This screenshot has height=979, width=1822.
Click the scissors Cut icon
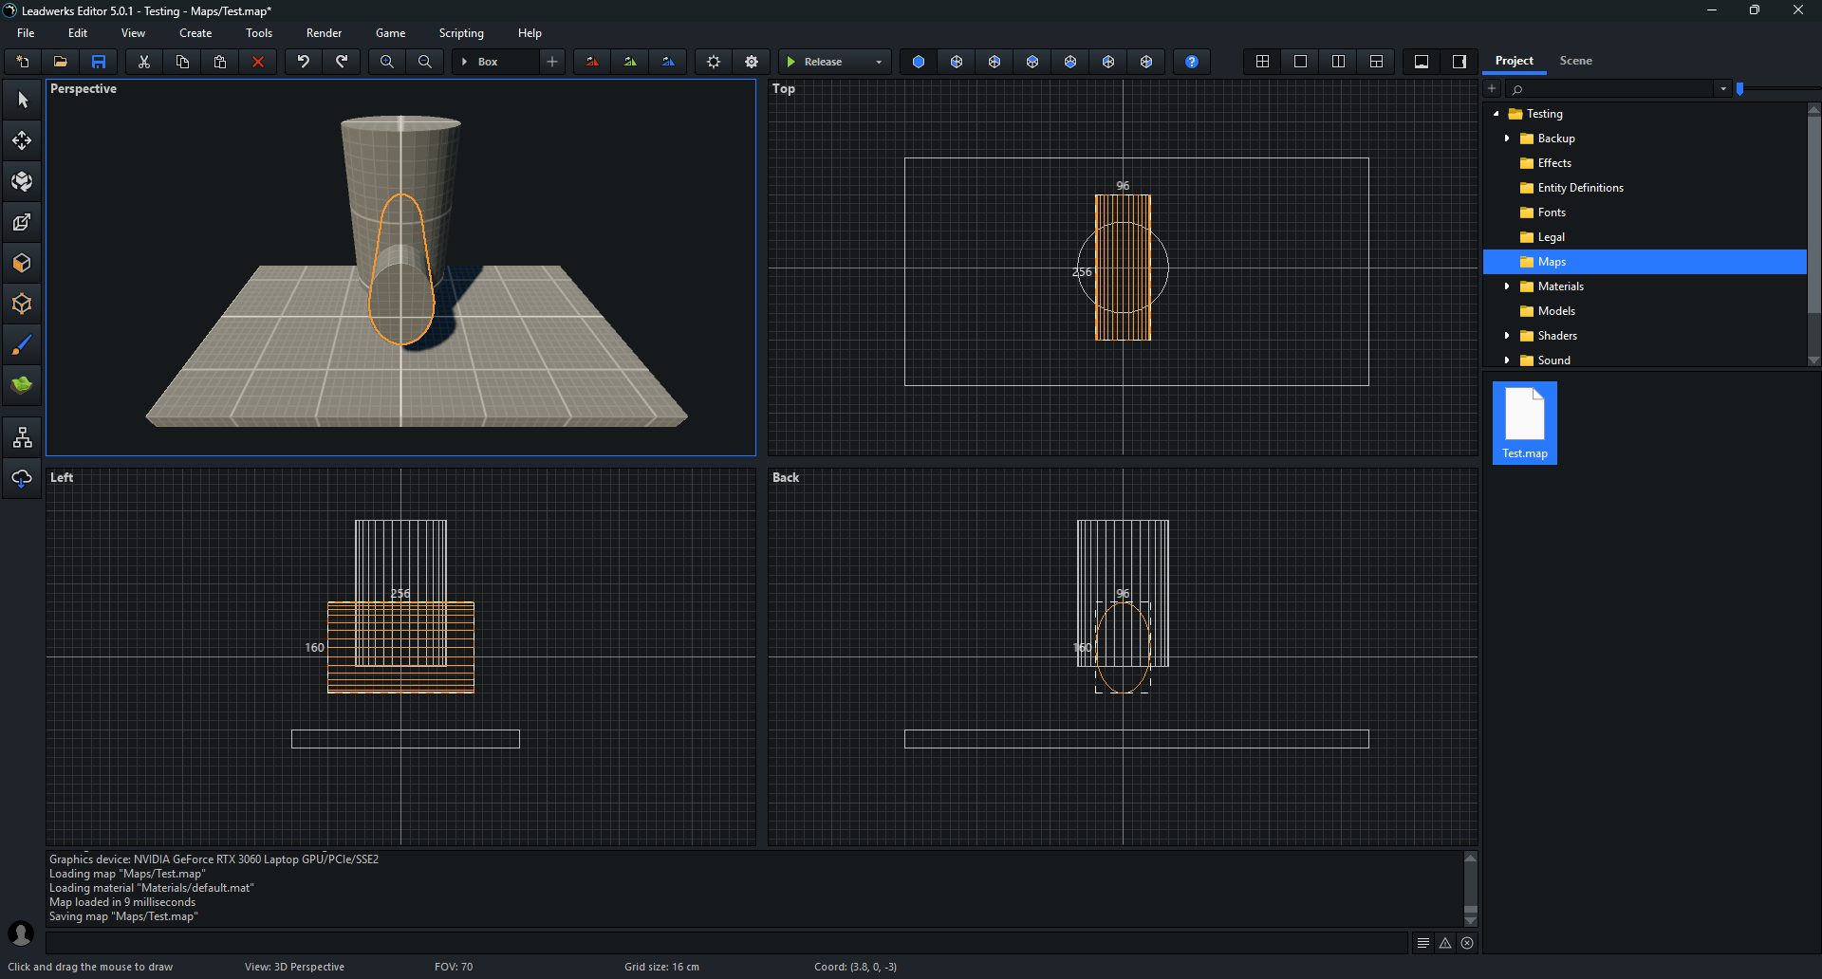(x=144, y=62)
